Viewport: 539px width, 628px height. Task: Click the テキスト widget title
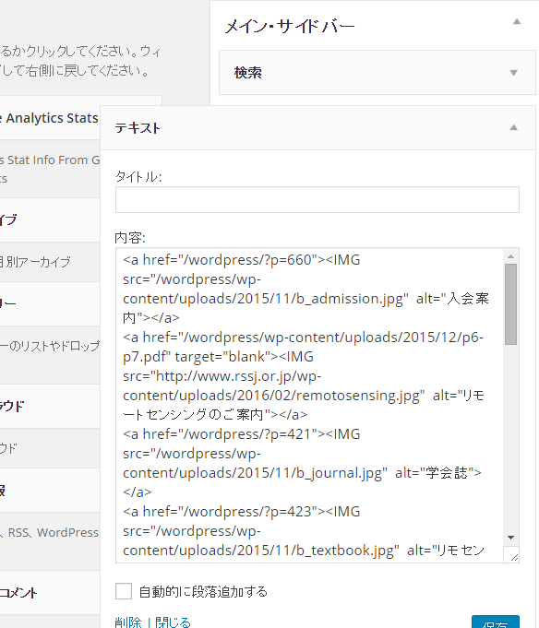click(x=138, y=128)
